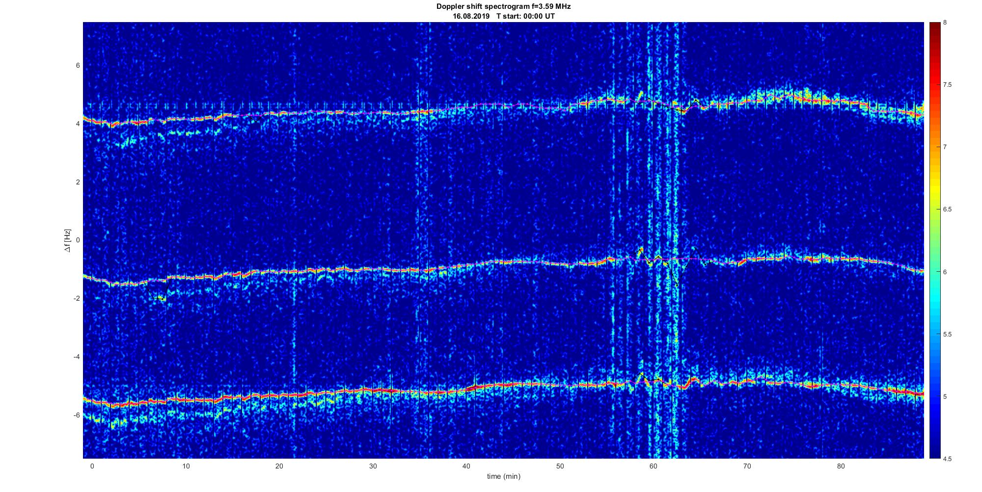The height and width of the screenshot is (492, 982).
Task: Click the colorbar tick label '5'
Action: [x=945, y=396]
